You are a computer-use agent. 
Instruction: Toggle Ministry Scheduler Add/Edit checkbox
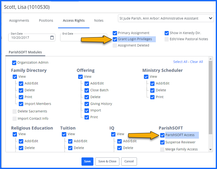point(152,84)
